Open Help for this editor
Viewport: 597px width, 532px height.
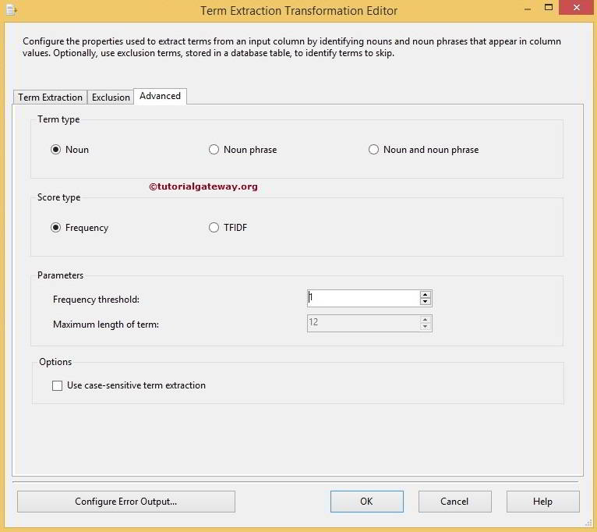point(543,502)
